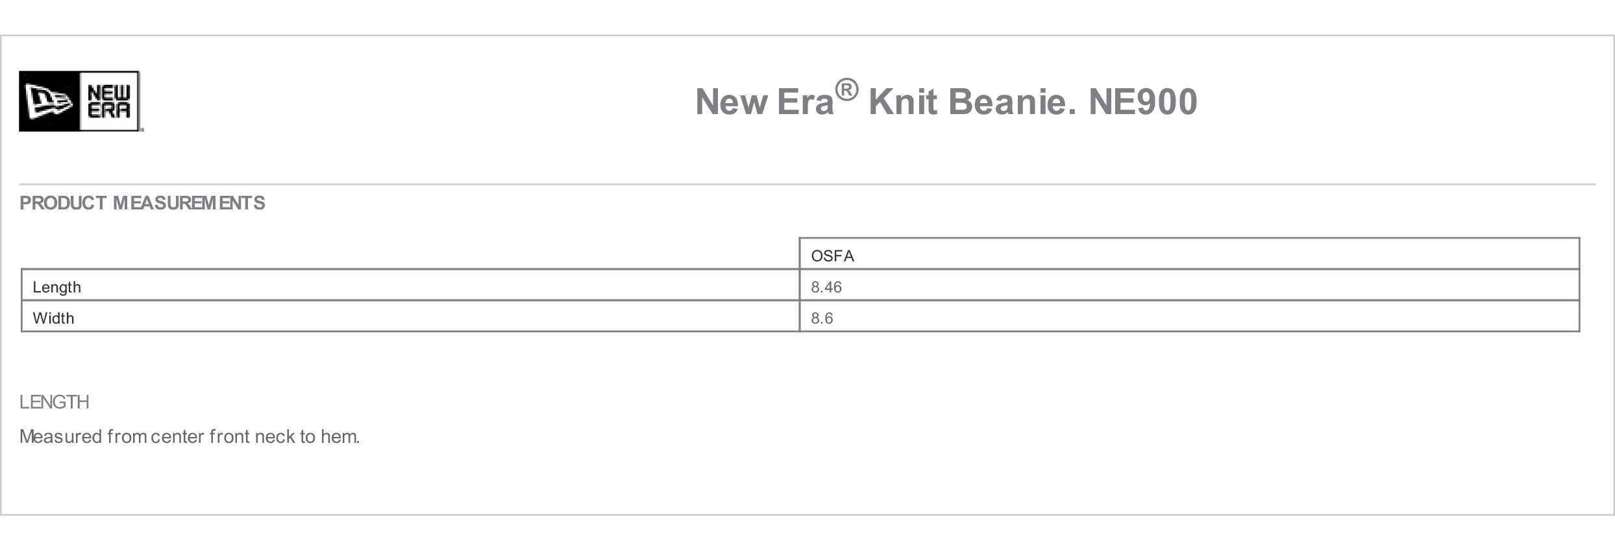
Task: Select the OSFA column header cell
Action: point(1189,254)
